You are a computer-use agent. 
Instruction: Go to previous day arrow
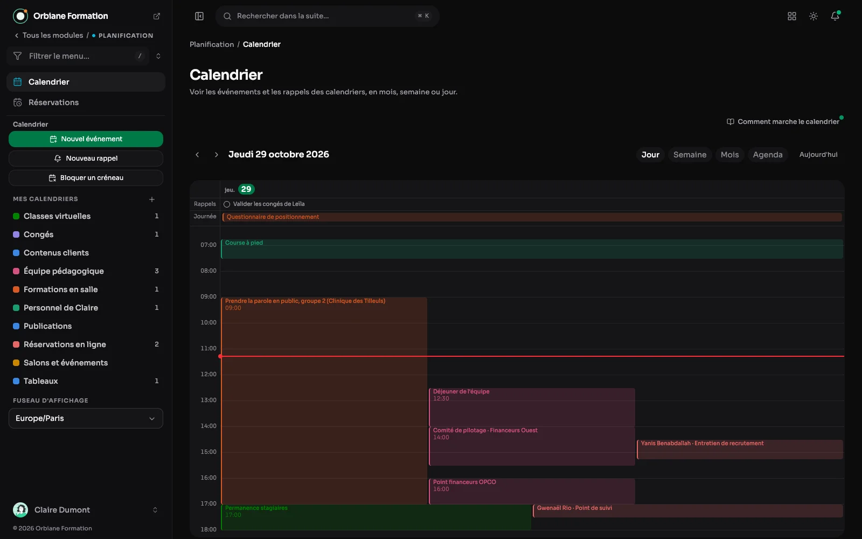(197, 155)
